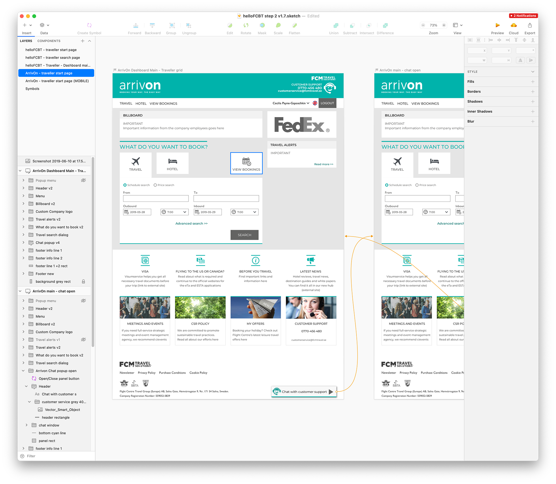This screenshot has height=484, width=556.
Task: Show the hidden Travel alerts v1 layer
Action: coord(83,340)
